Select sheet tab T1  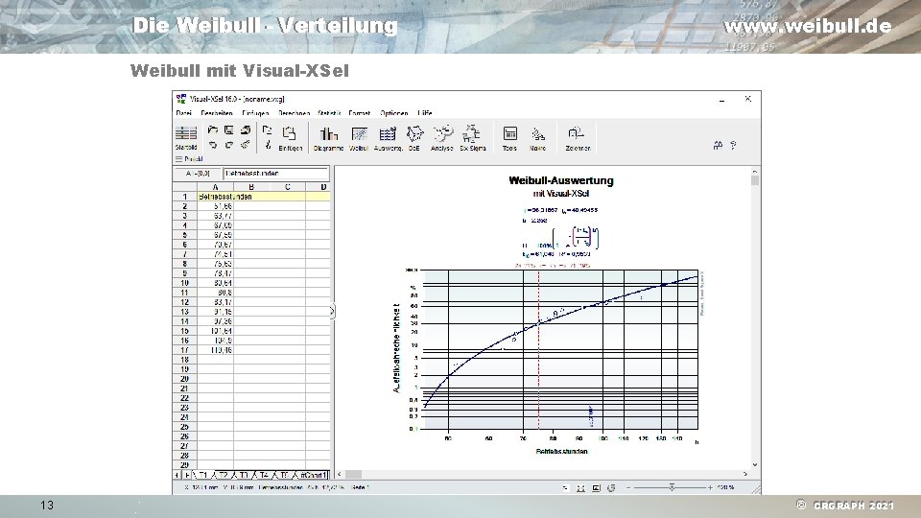click(203, 475)
